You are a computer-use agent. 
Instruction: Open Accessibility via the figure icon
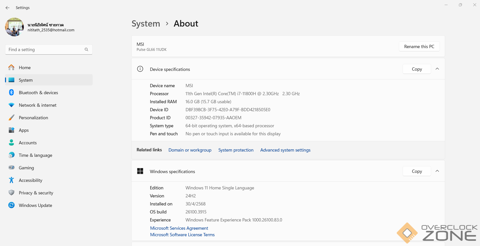pos(11,180)
